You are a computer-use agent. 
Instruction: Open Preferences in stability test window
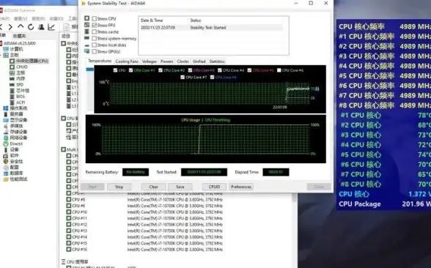[241, 187]
